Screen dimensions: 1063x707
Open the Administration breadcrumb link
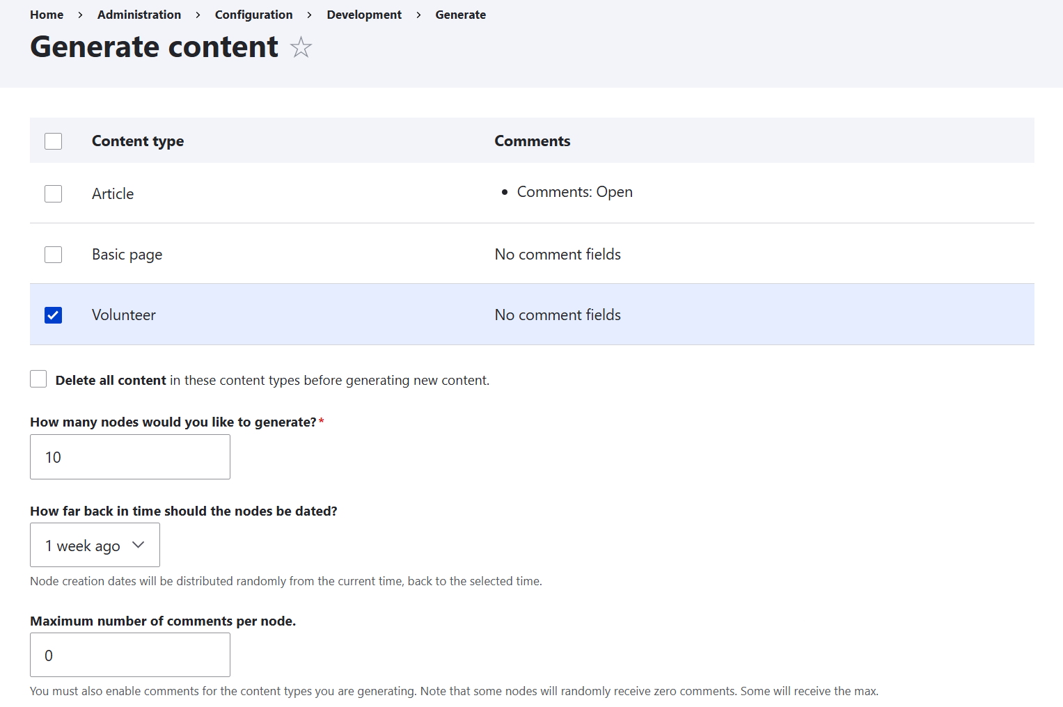[x=139, y=14]
